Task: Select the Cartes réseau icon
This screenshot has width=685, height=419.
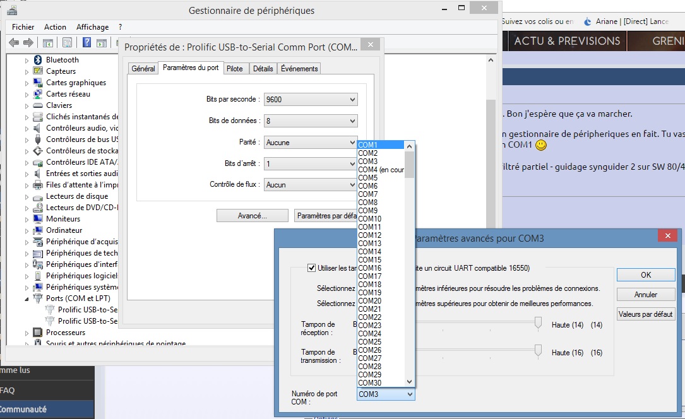Action: (38, 94)
